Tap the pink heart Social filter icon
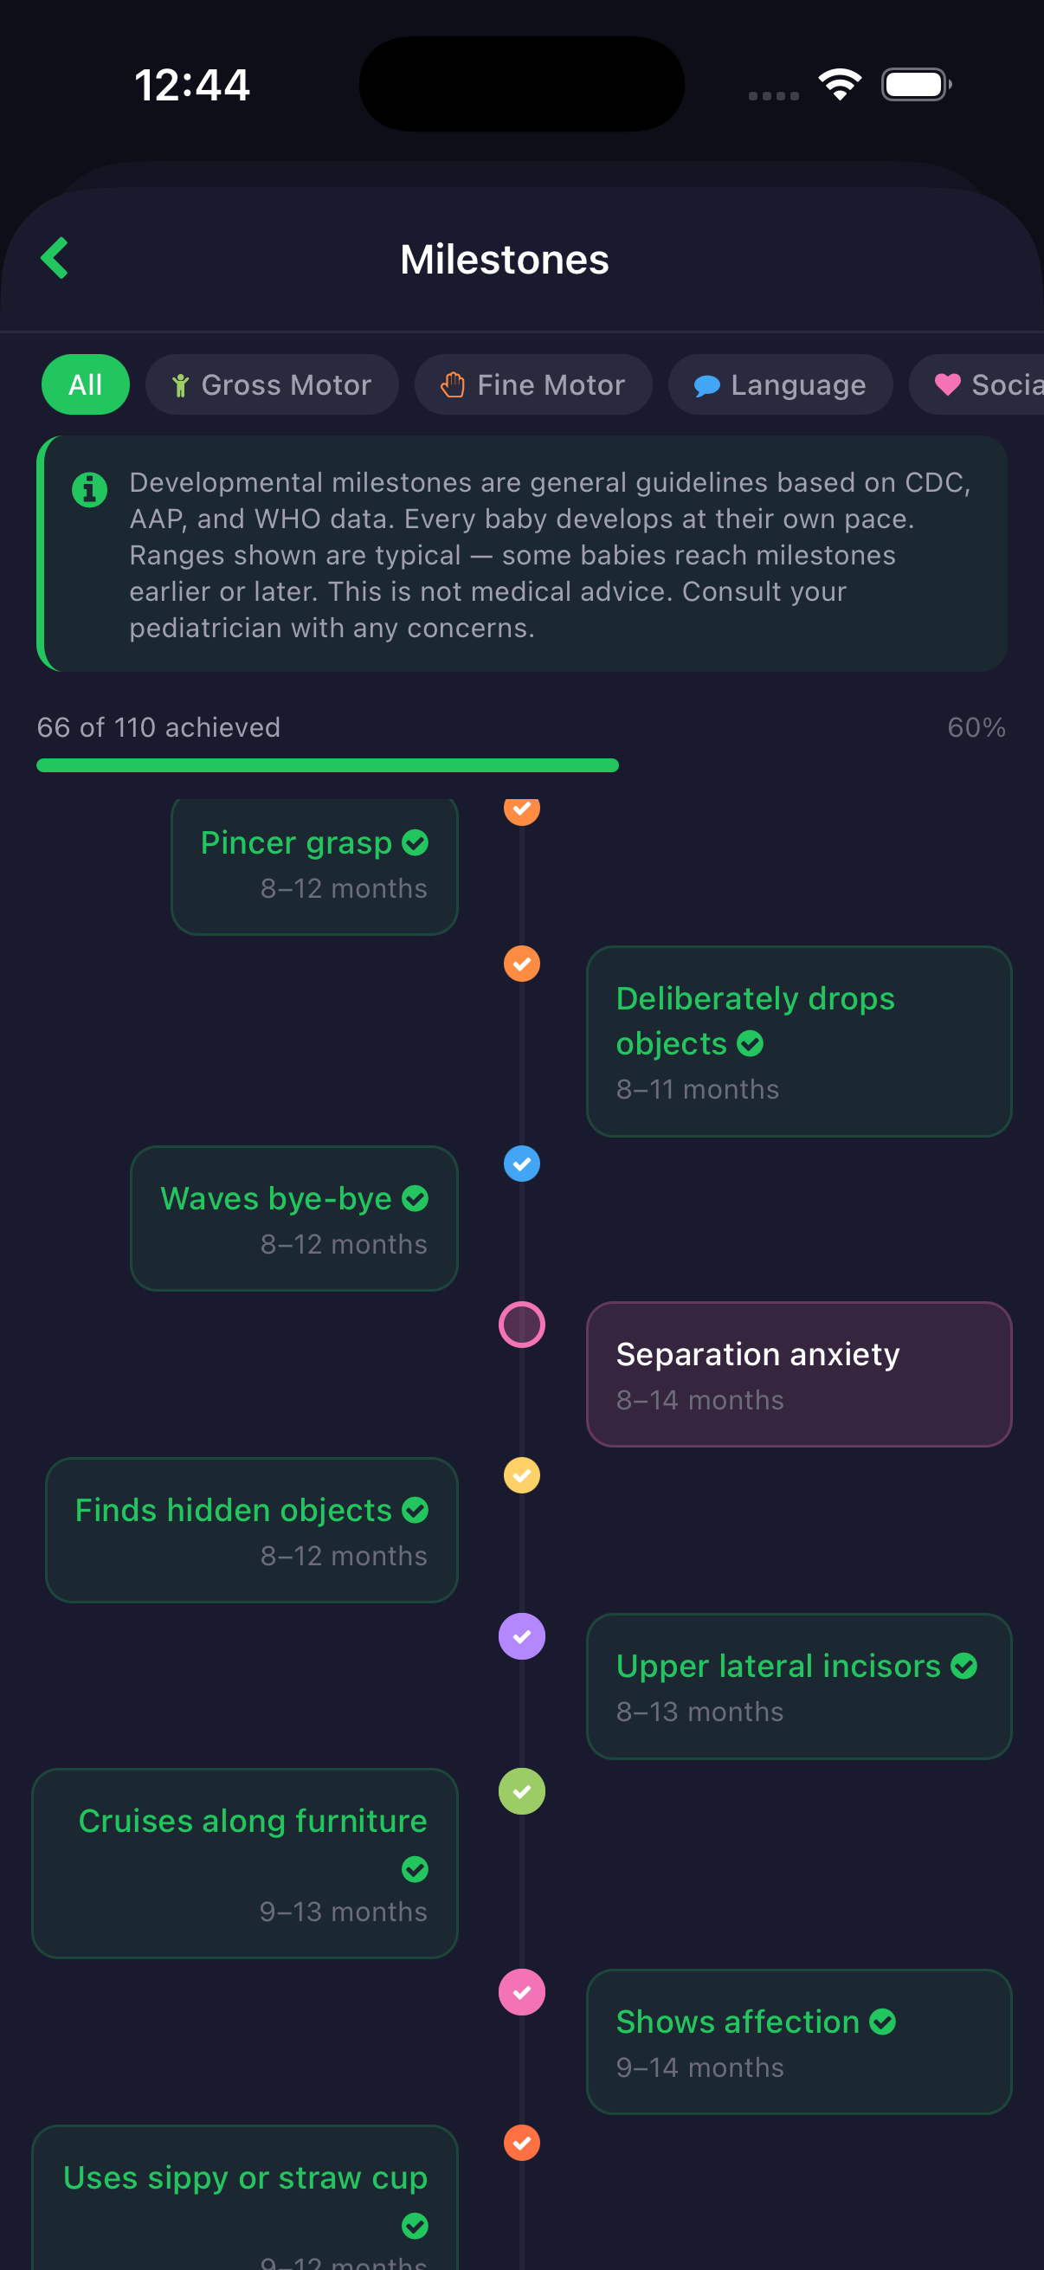Viewport: 1044px width, 2270px height. tap(947, 384)
